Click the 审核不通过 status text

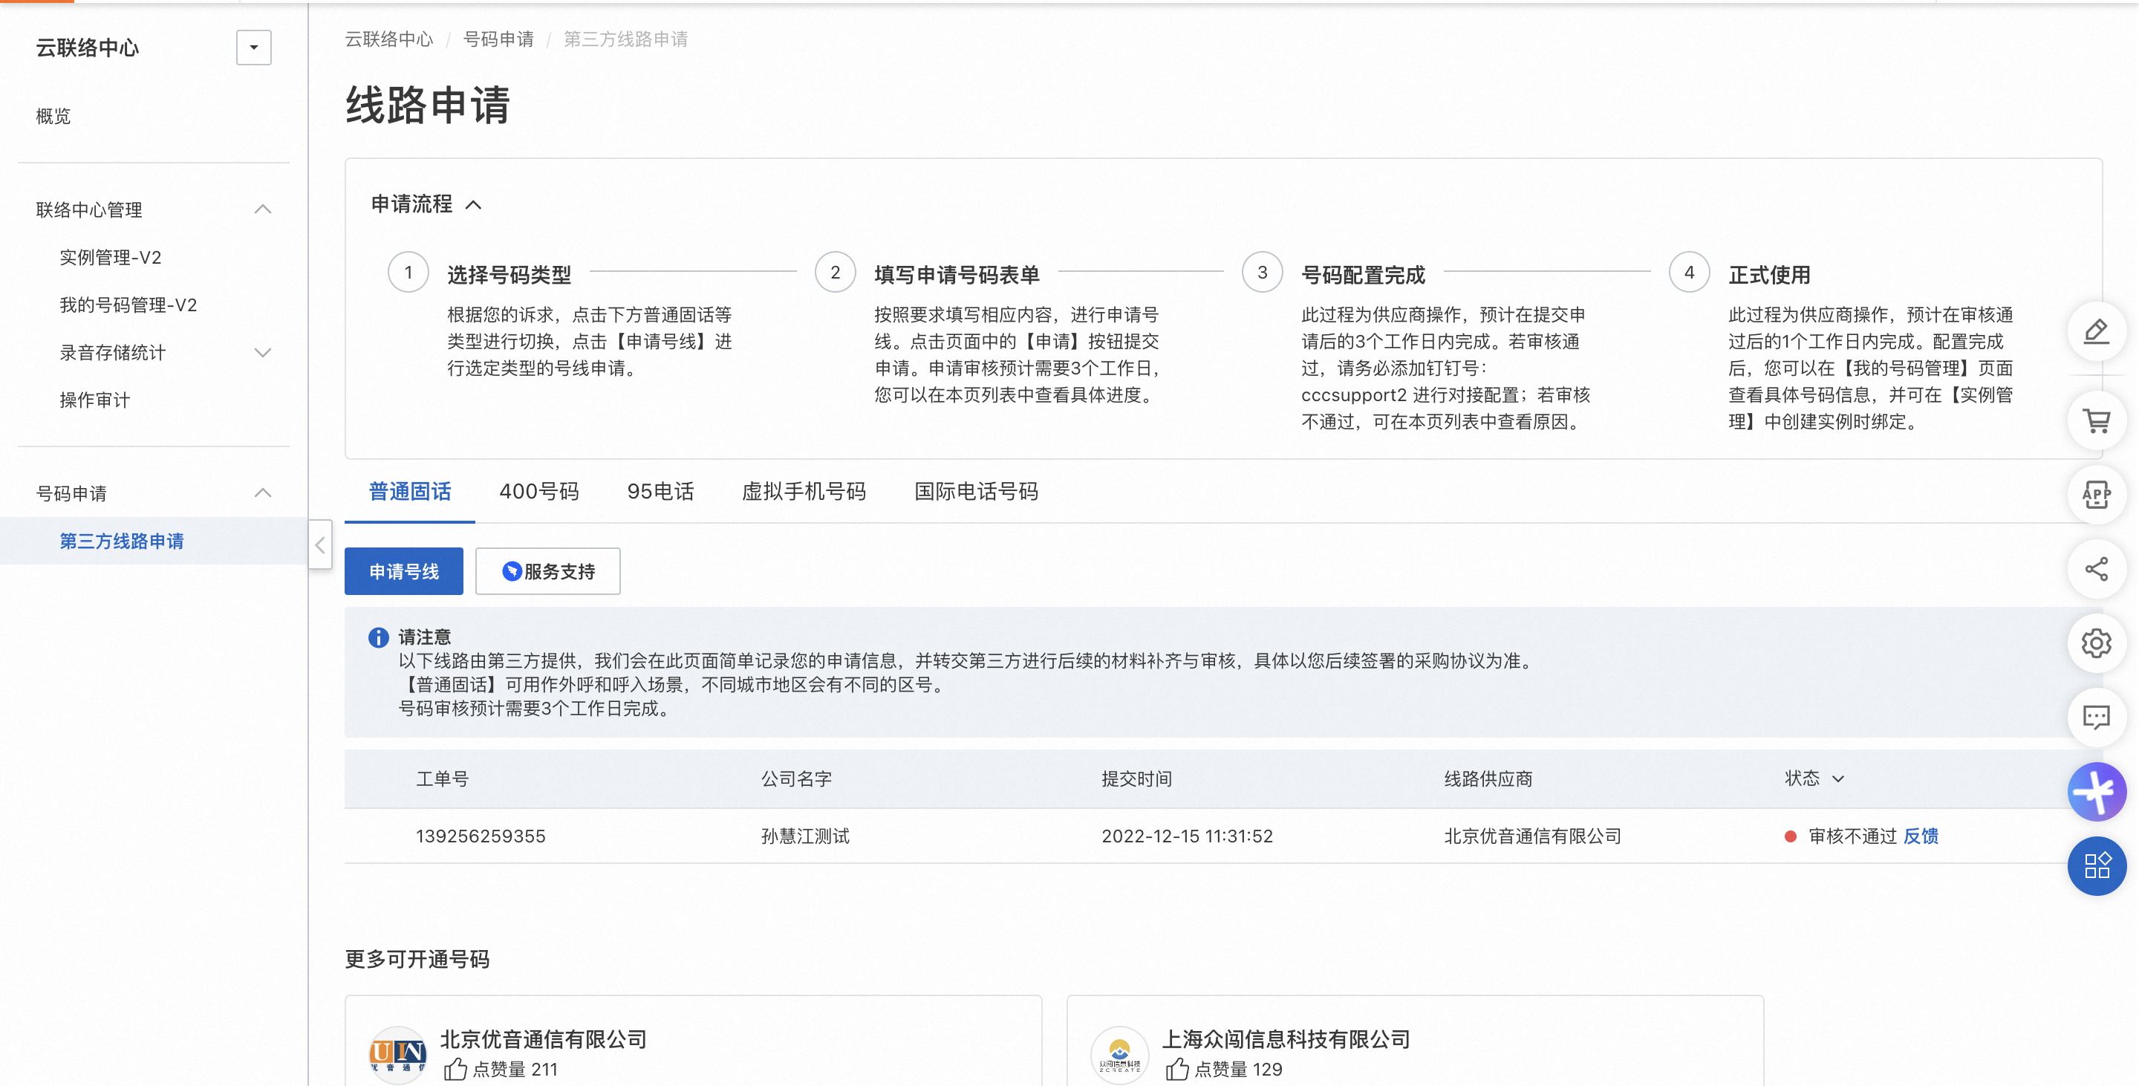point(1852,836)
